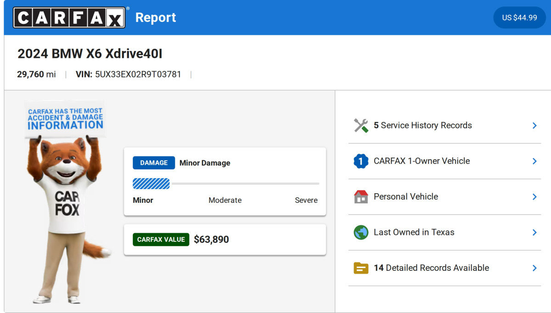The width and height of the screenshot is (551, 313).
Task: Open 14 Detailed Records Available link
Action: pyautogui.click(x=431, y=268)
